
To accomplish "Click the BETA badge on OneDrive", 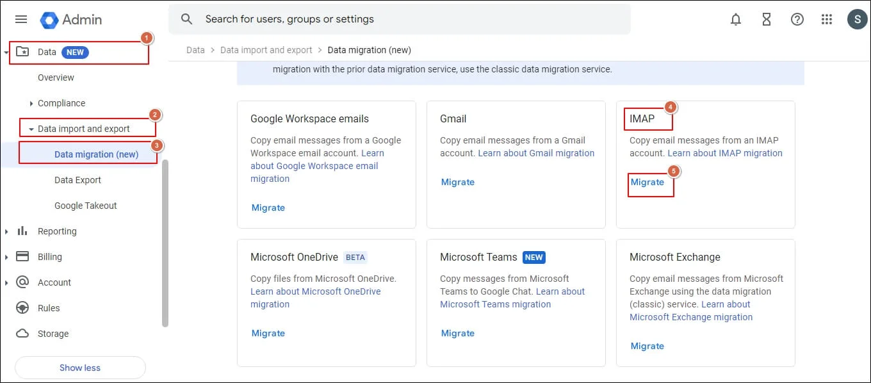I will pos(355,257).
